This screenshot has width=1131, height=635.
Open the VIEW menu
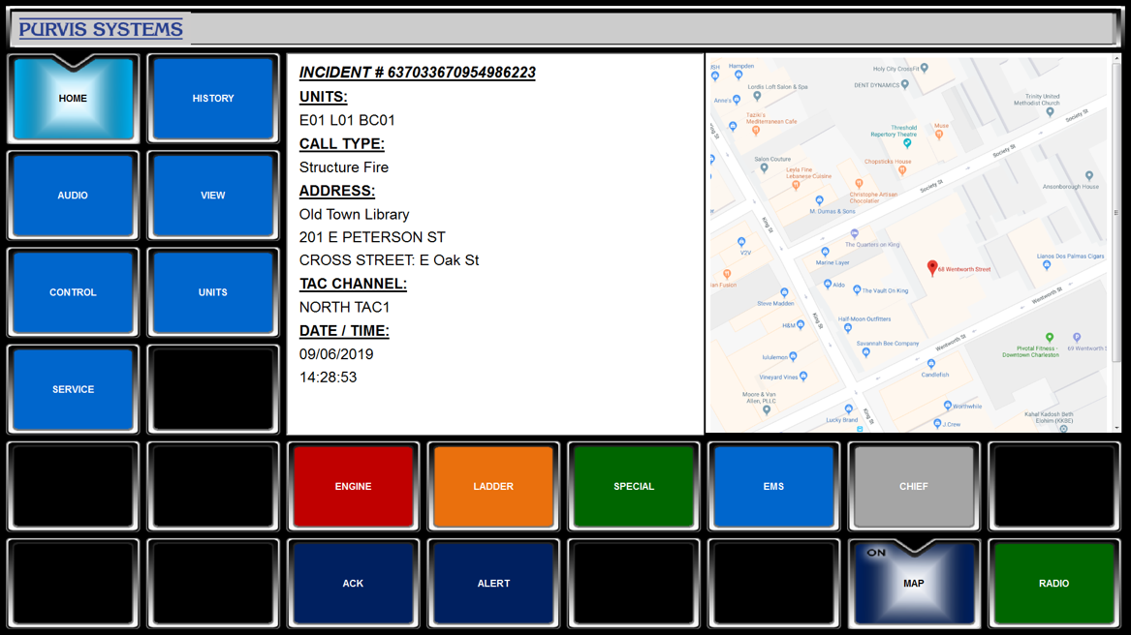pyautogui.click(x=213, y=196)
